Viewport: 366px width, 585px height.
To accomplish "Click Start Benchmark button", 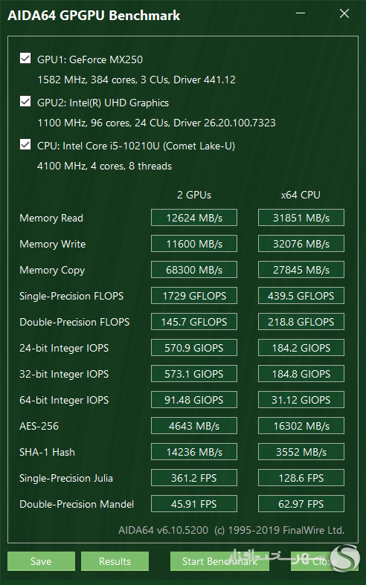I will pos(219,561).
